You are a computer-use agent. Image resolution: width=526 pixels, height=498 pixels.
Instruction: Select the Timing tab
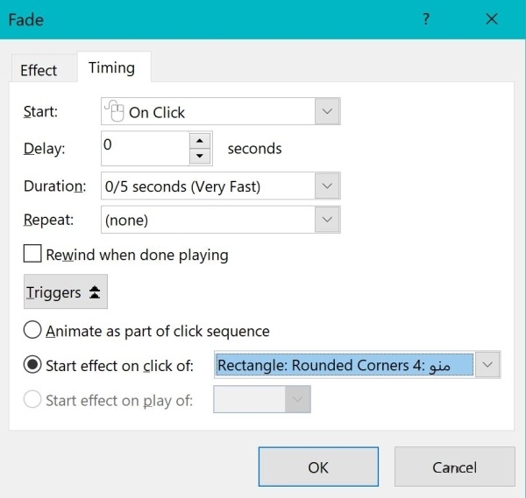[112, 67]
